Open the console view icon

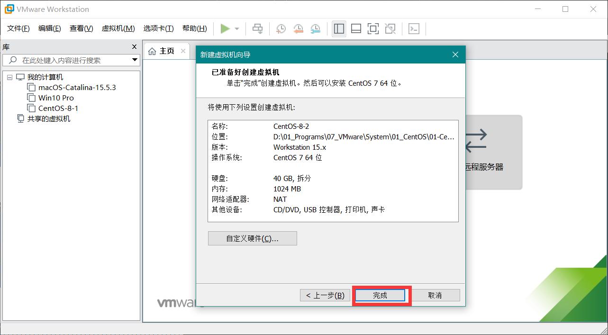click(x=414, y=29)
